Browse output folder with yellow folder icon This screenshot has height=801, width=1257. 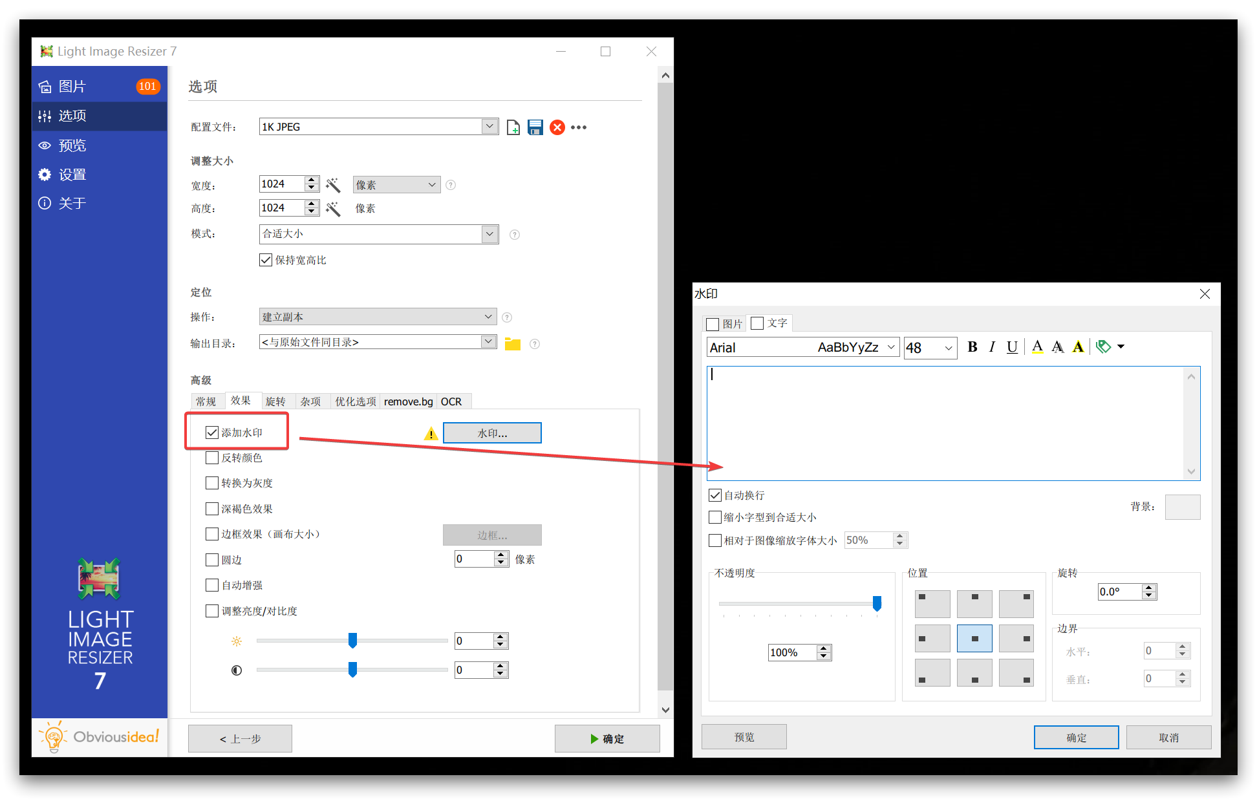[513, 343]
